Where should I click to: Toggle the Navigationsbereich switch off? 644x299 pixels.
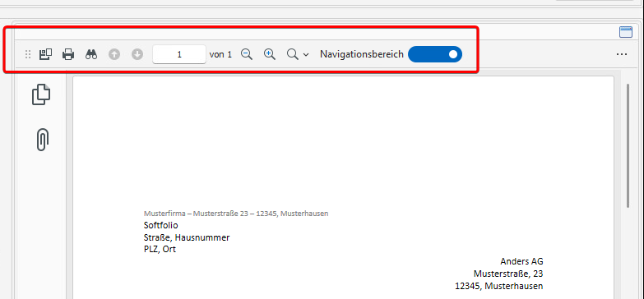pyautogui.click(x=435, y=54)
